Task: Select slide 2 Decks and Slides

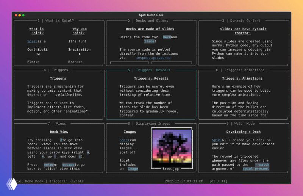Action: coord(151,43)
